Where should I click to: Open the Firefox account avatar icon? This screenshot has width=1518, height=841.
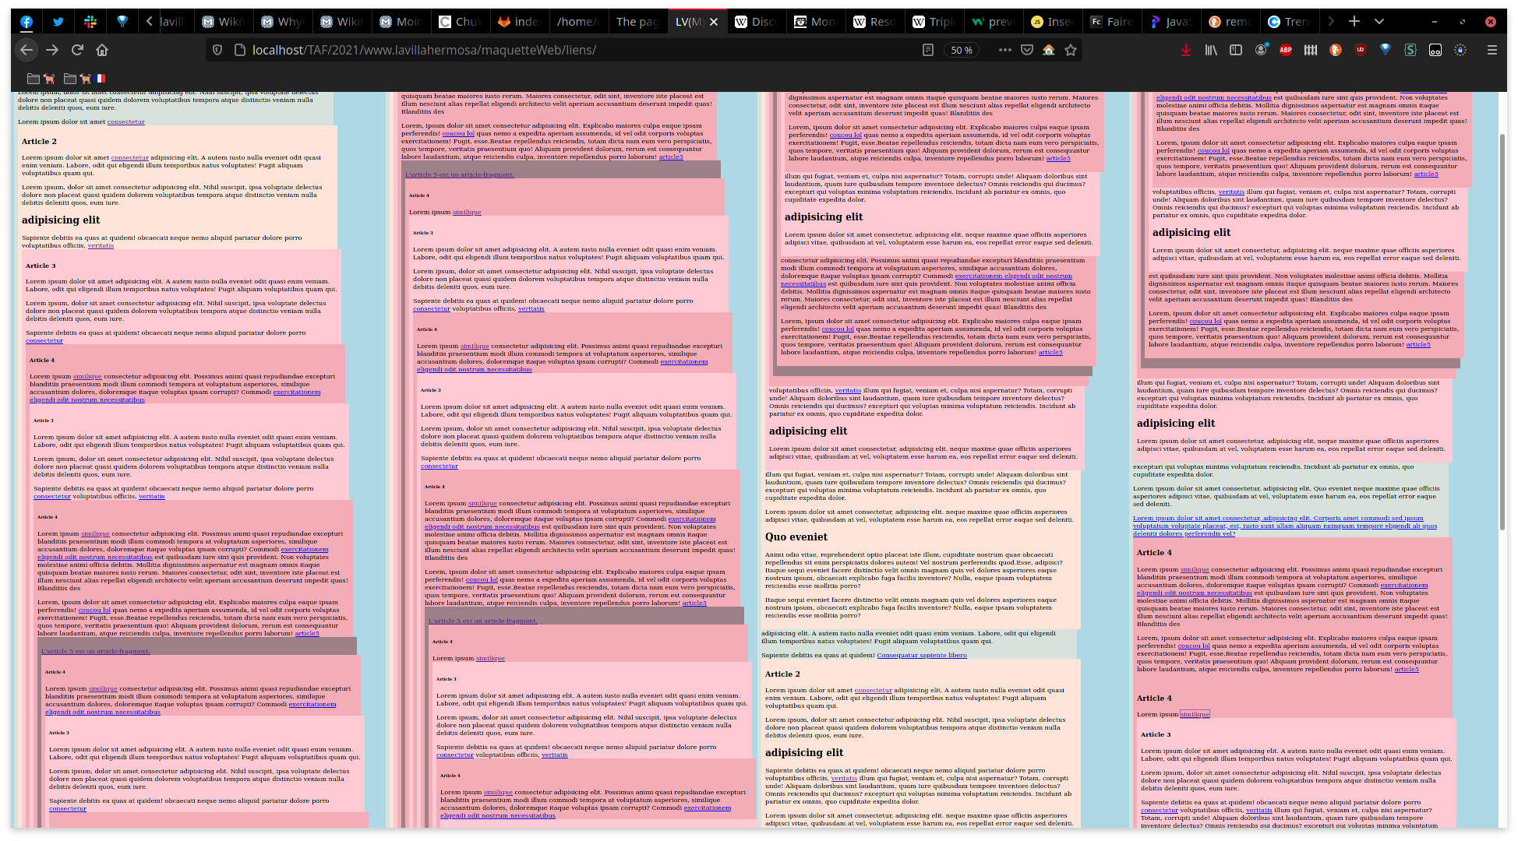1261,50
